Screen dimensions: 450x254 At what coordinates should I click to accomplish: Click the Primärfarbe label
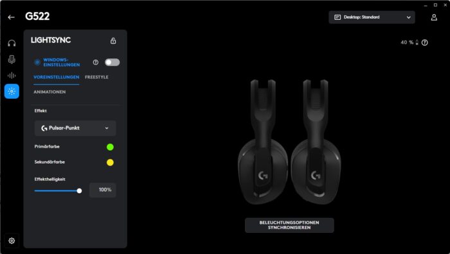point(47,147)
